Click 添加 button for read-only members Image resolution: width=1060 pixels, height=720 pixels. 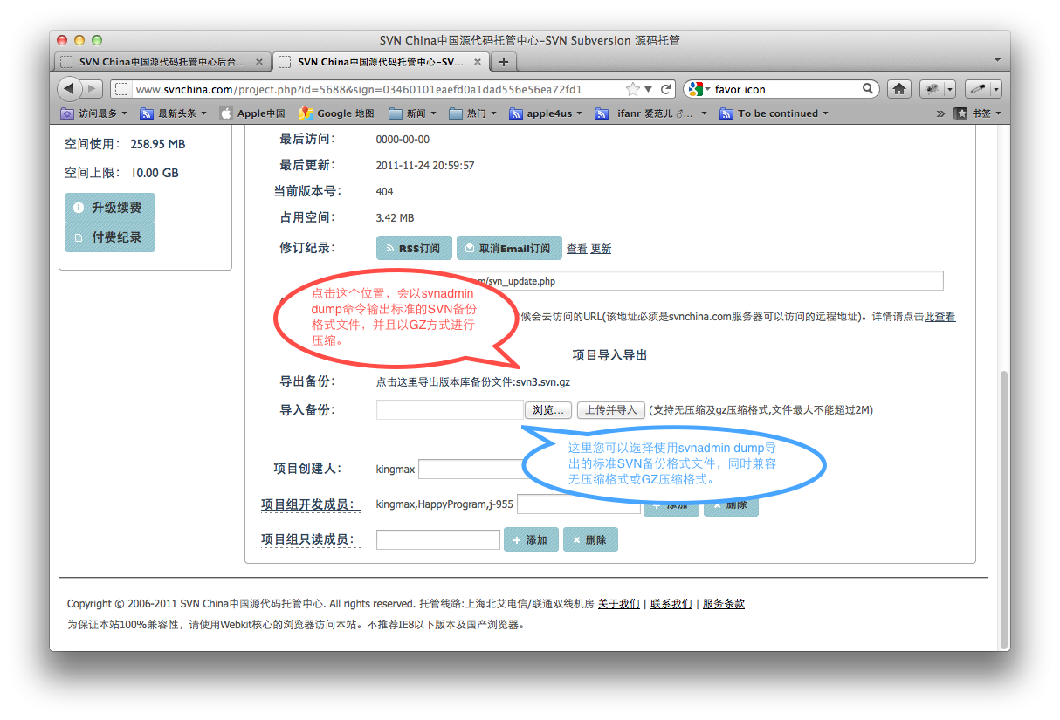[x=531, y=540]
